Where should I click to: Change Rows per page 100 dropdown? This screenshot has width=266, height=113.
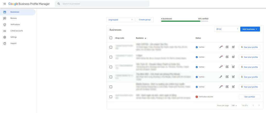[234, 105]
